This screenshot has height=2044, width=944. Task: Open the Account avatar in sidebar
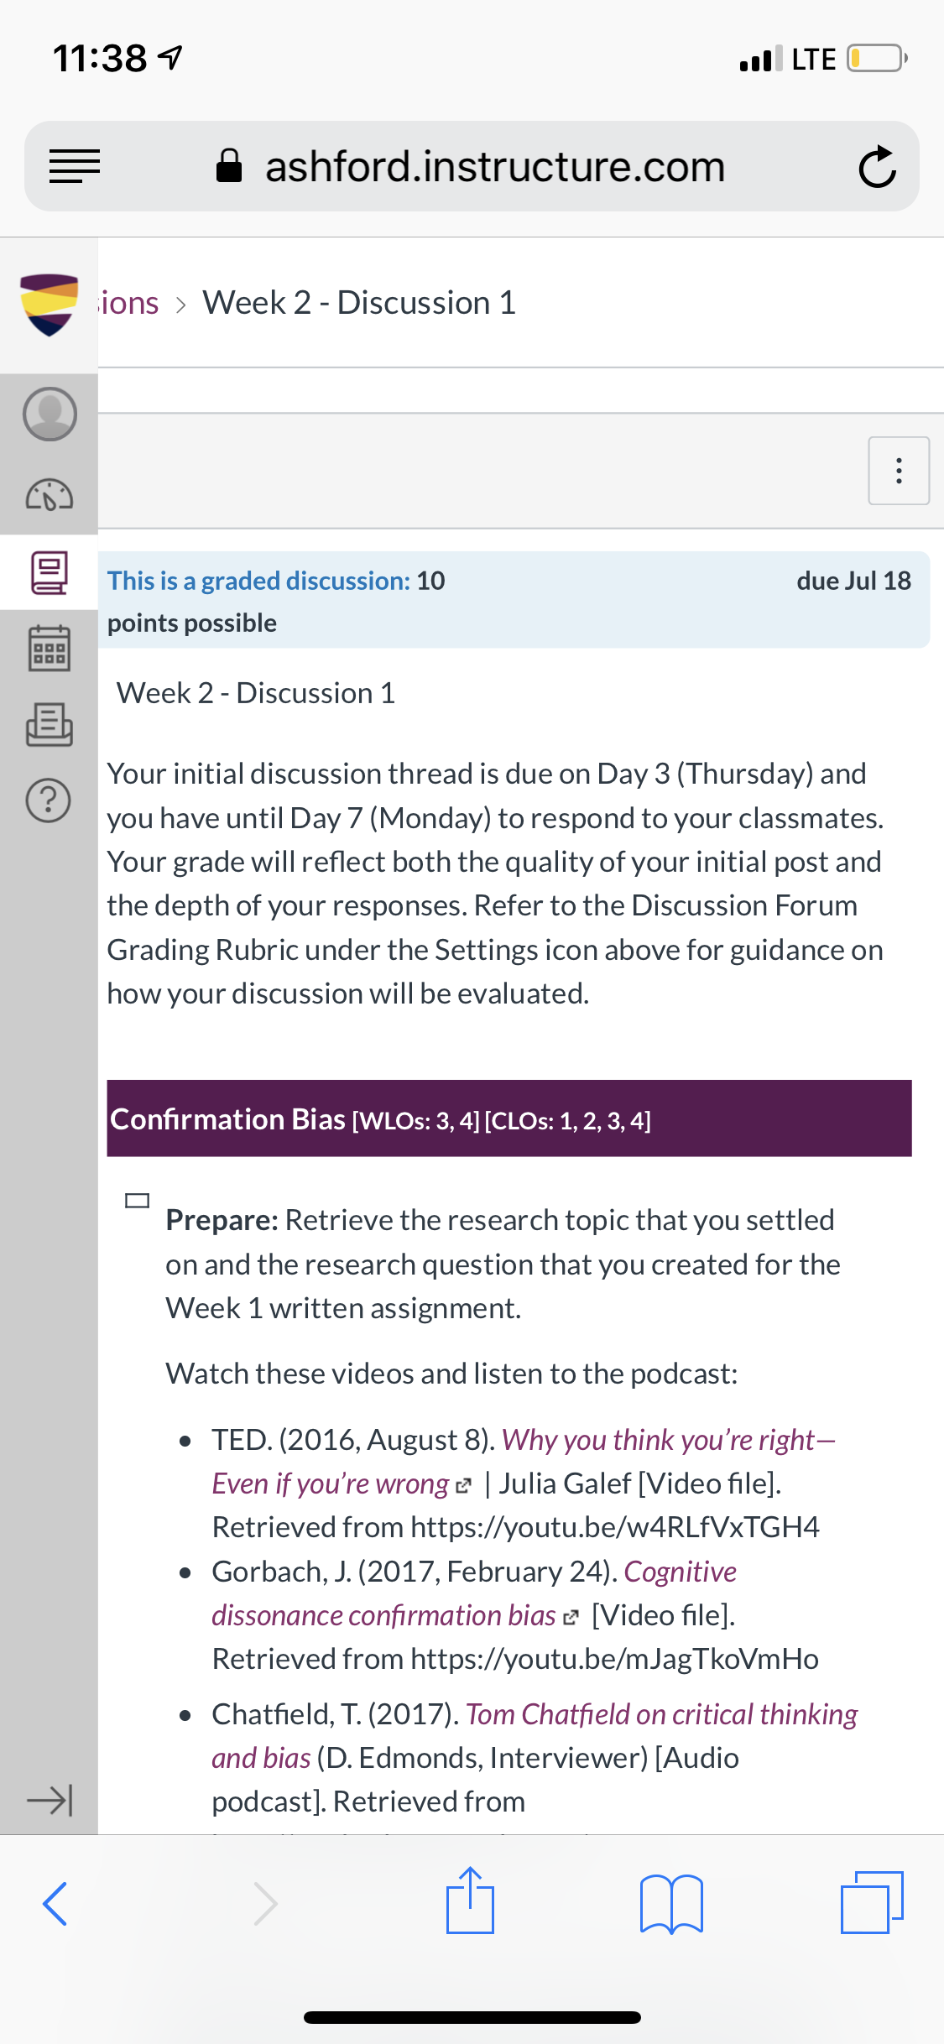[50, 414]
